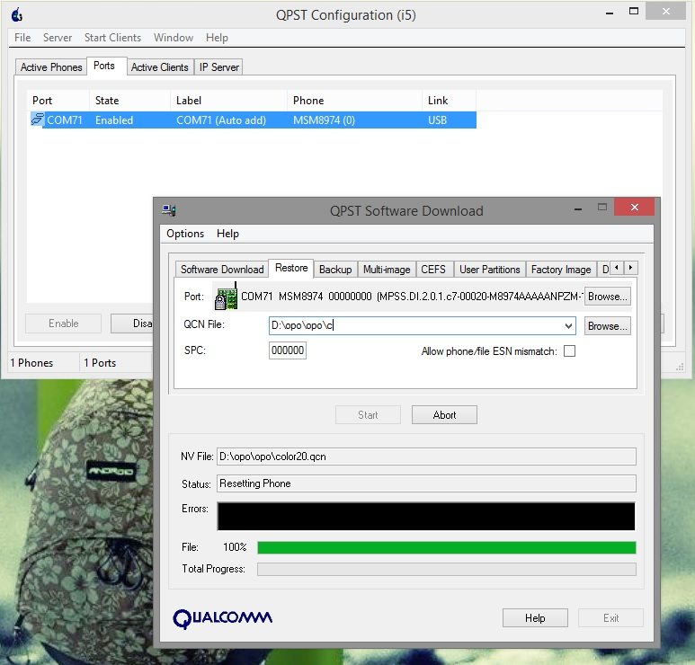Click into the SPC input field
This screenshot has width=695, height=665.
click(287, 351)
